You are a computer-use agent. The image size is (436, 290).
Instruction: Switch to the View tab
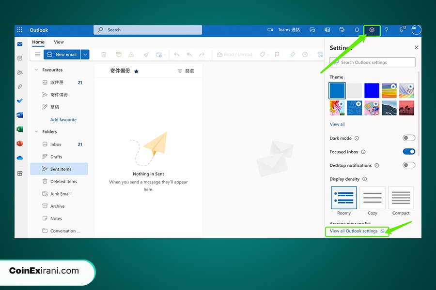click(59, 42)
